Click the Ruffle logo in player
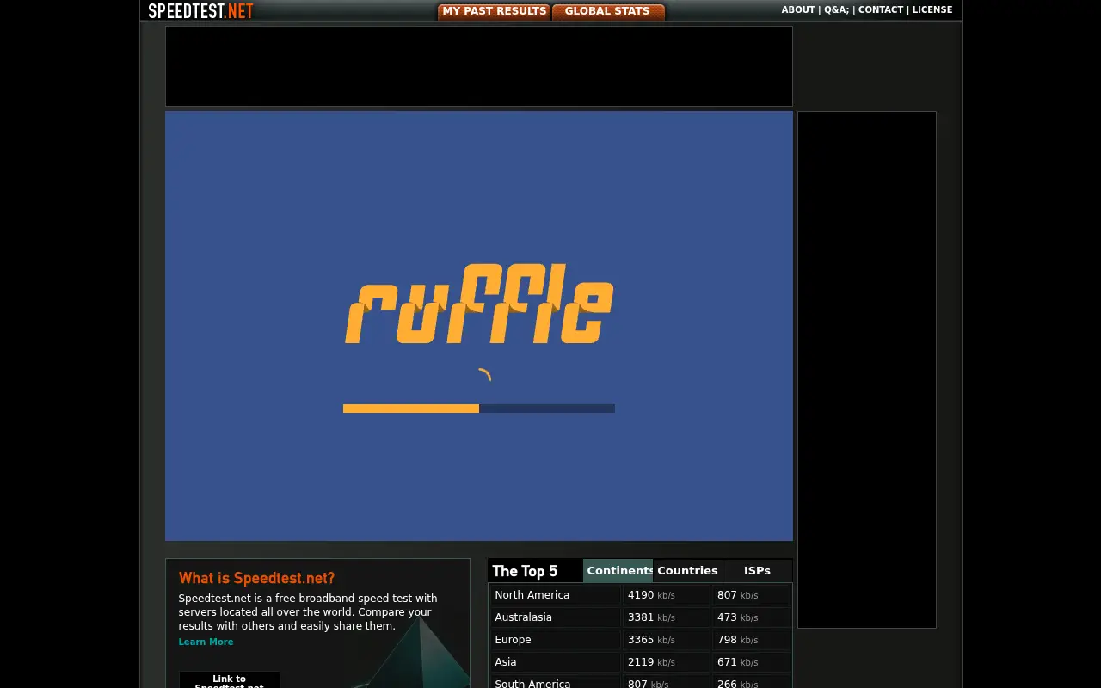 pyautogui.click(x=479, y=304)
